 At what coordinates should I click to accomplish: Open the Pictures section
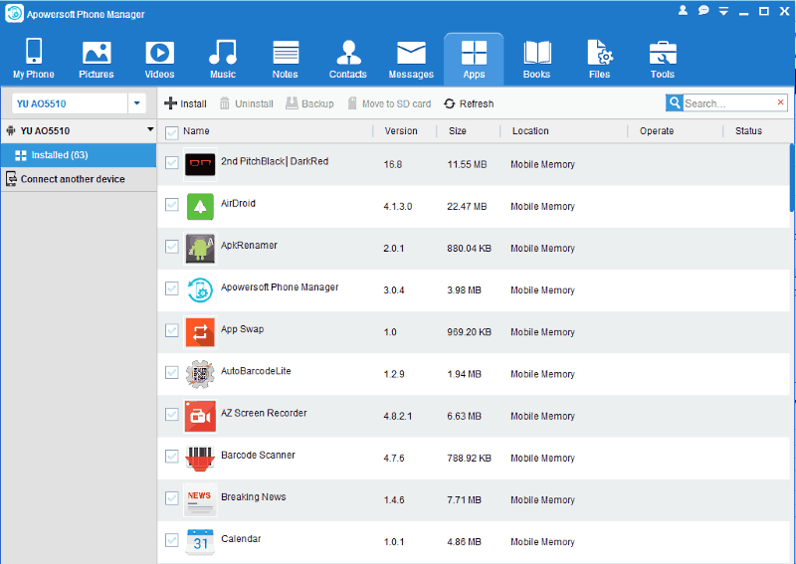click(96, 59)
